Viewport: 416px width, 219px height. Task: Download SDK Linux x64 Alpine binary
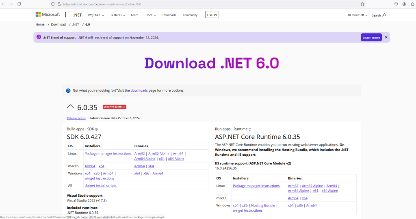176,159
